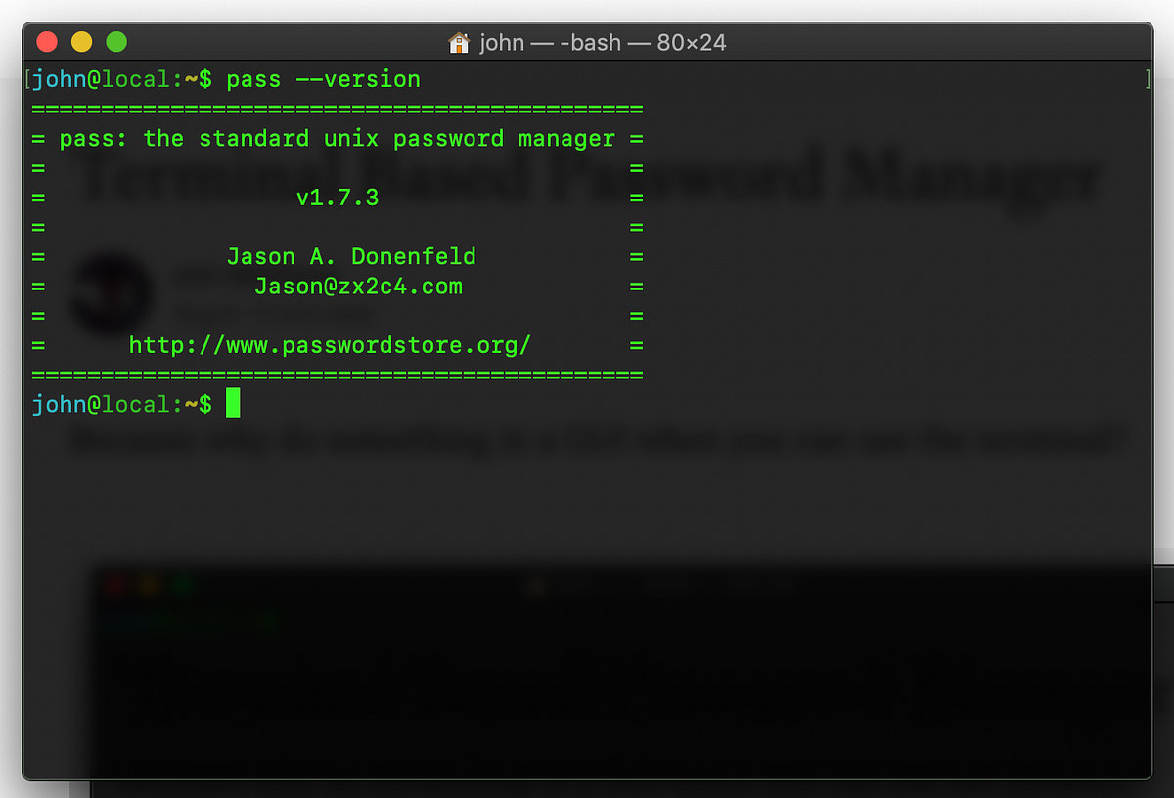
Task: Click the red close traffic light
Action: click(x=46, y=42)
